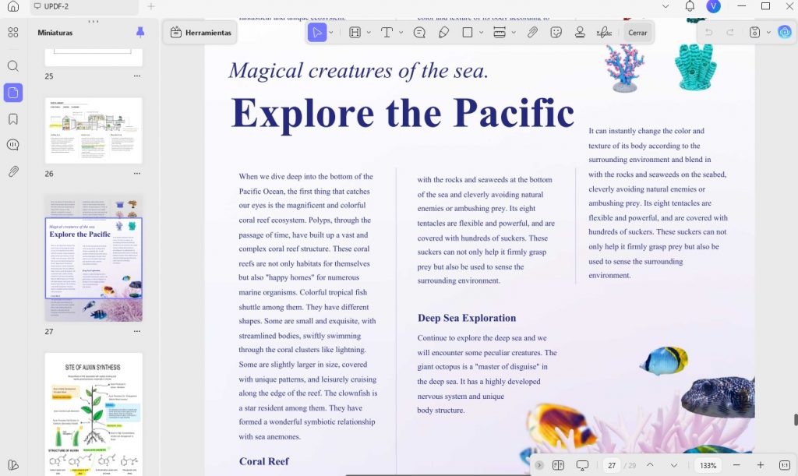This screenshot has height=476, width=798.
Task: Click the Deep Sea Exploration heading
Action: (467, 318)
